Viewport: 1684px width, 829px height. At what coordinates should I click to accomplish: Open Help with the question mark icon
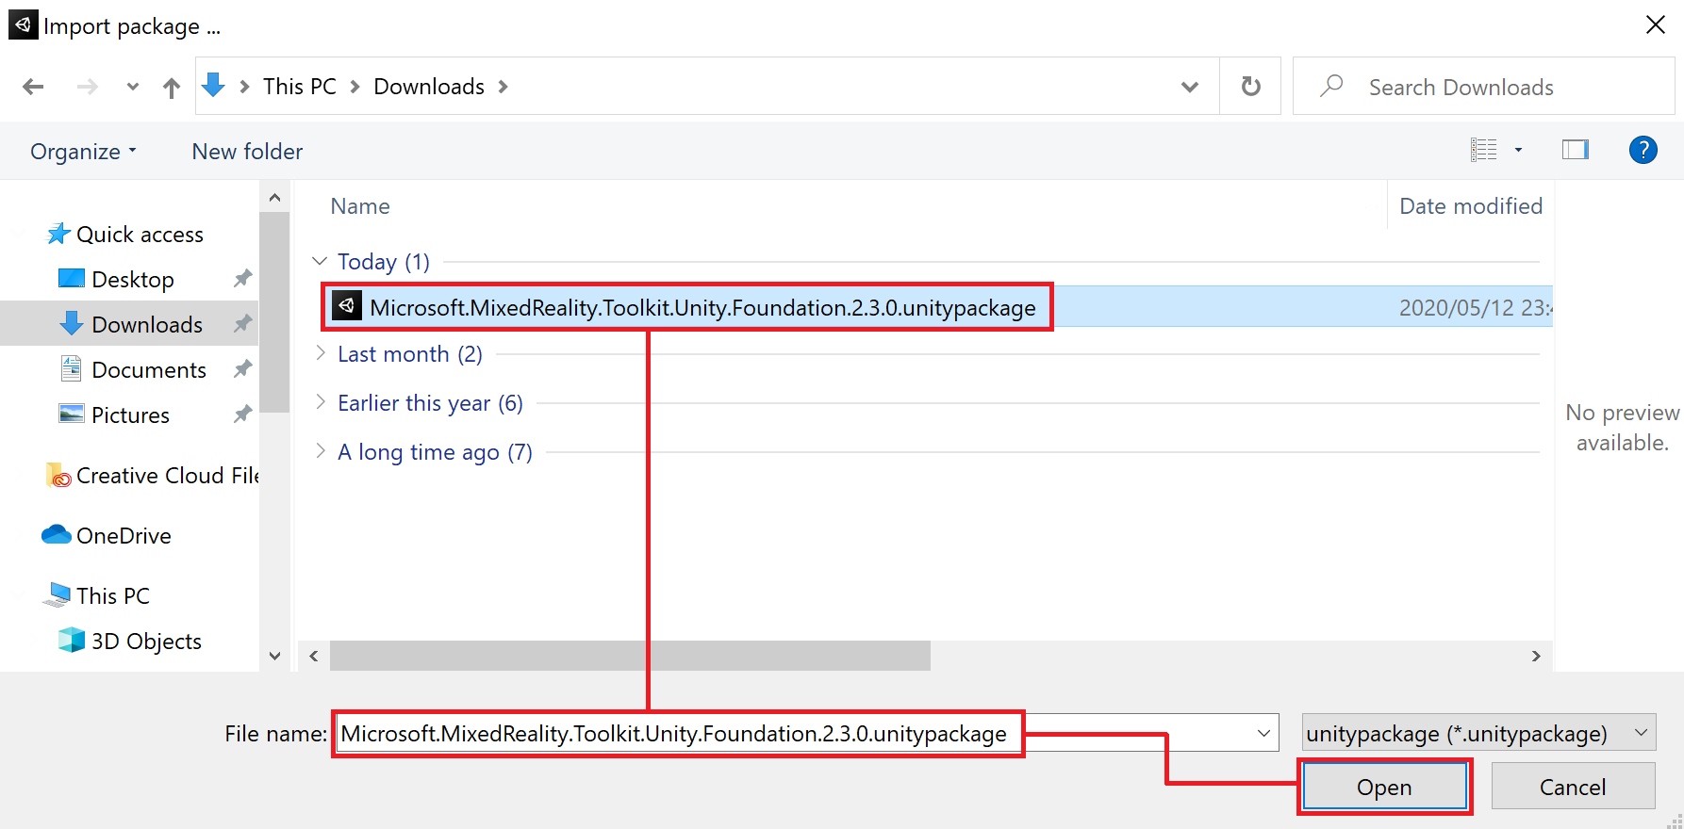pyautogui.click(x=1643, y=150)
